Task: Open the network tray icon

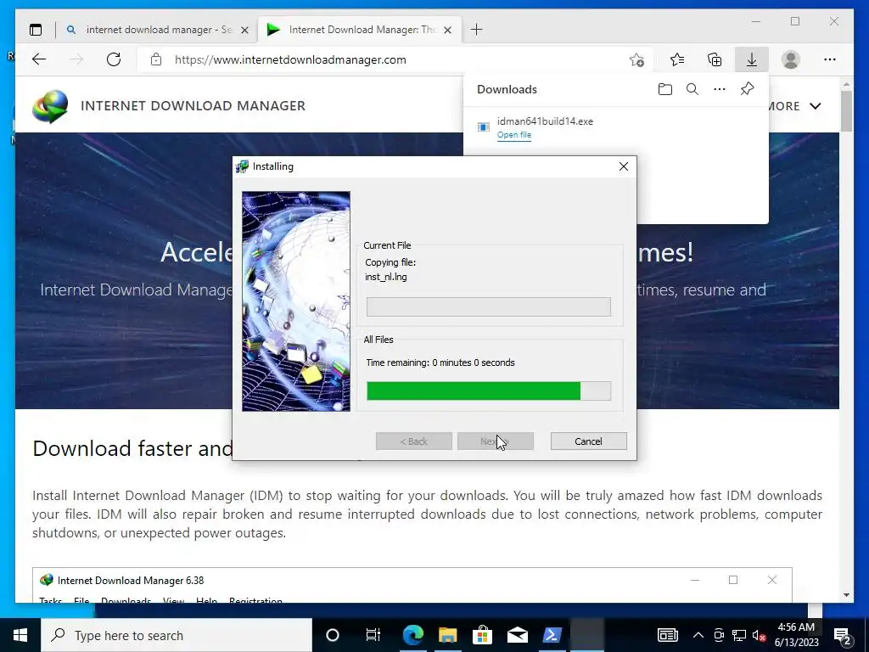Action: (739, 635)
